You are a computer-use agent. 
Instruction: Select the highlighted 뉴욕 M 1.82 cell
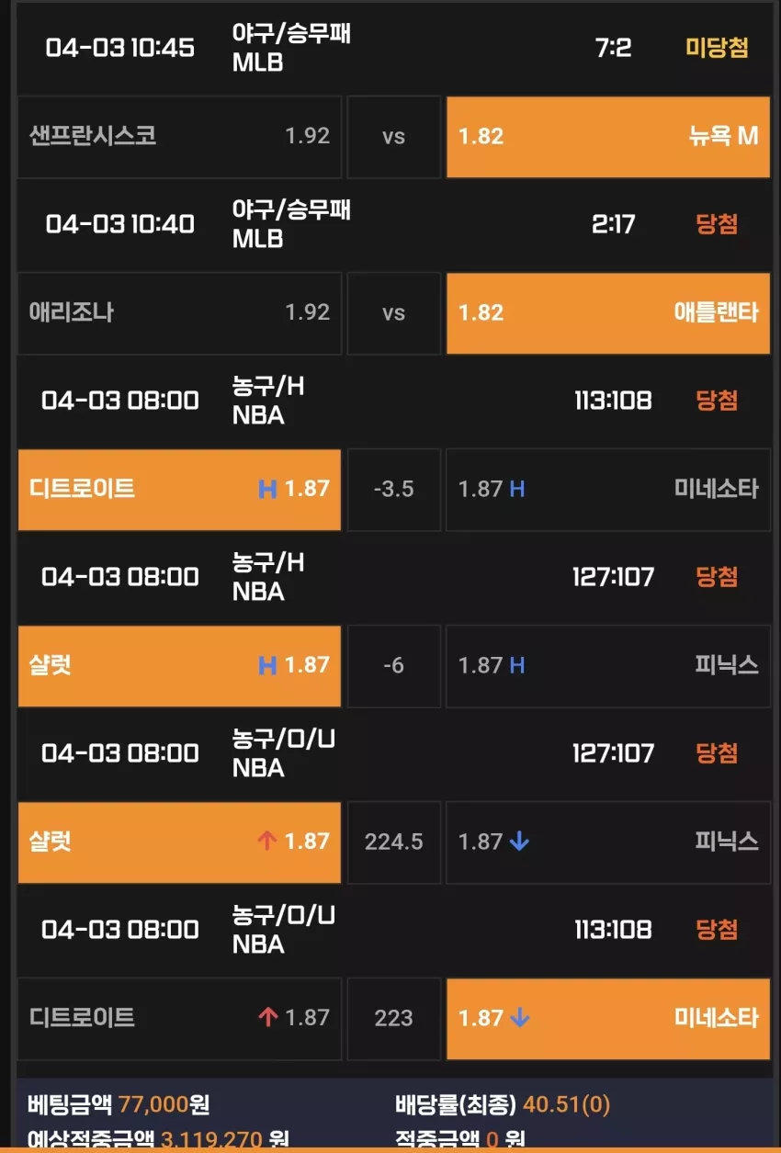[608, 137]
